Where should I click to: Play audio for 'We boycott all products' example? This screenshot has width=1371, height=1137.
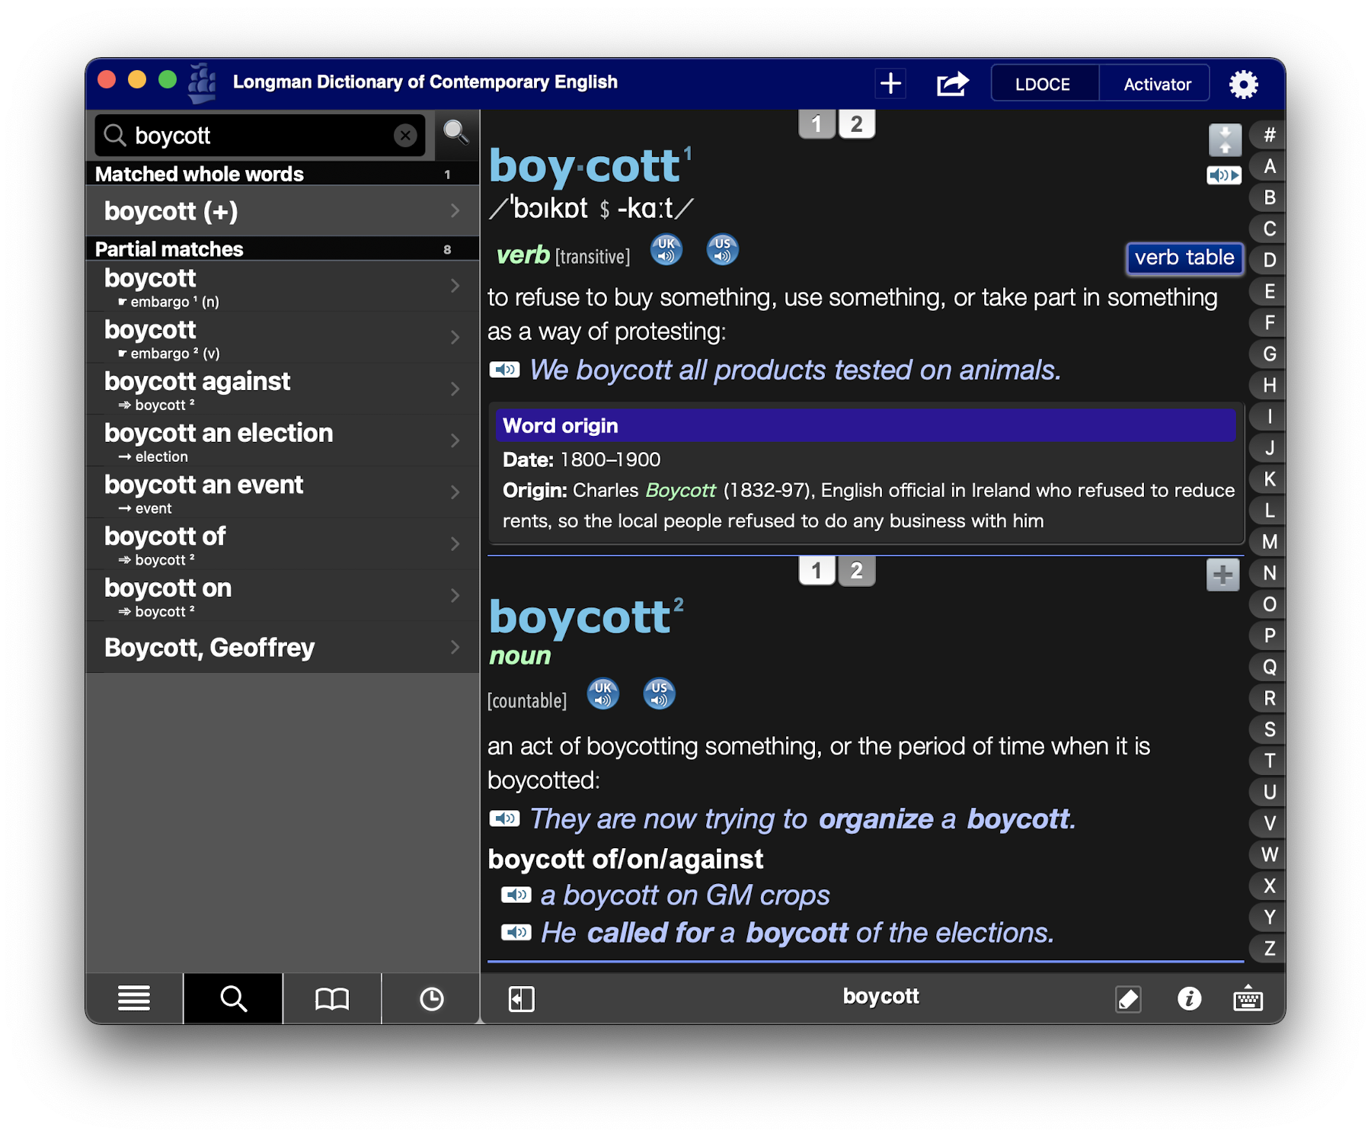504,370
